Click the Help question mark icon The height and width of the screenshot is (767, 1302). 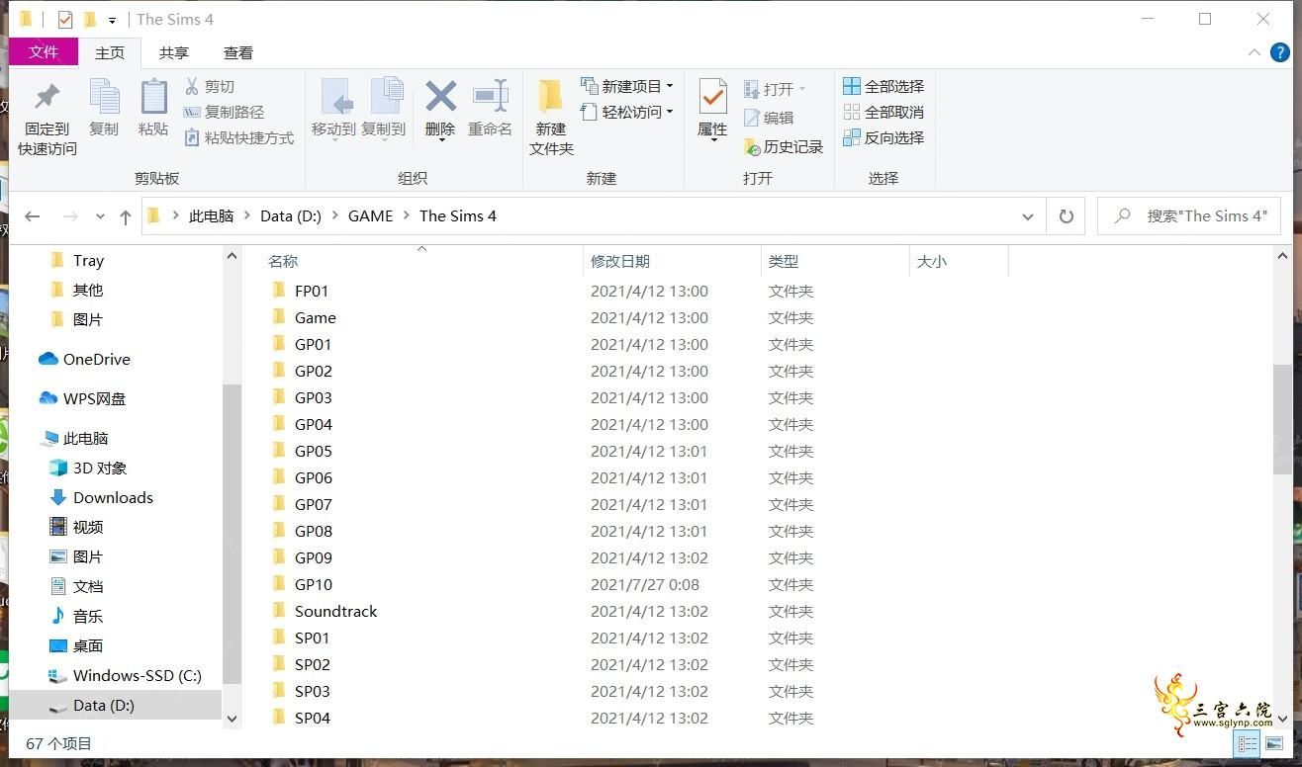(1280, 52)
